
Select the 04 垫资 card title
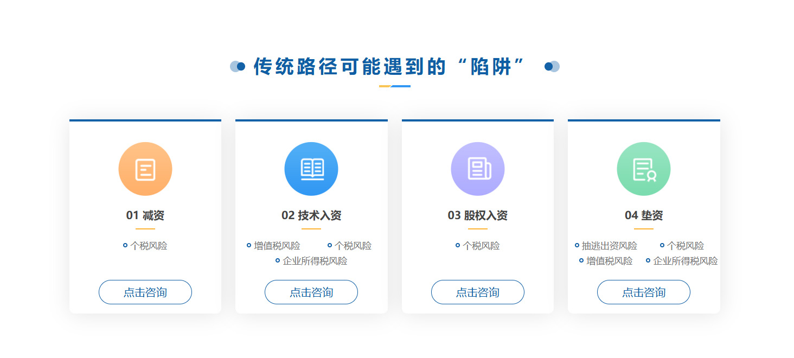[x=644, y=215]
